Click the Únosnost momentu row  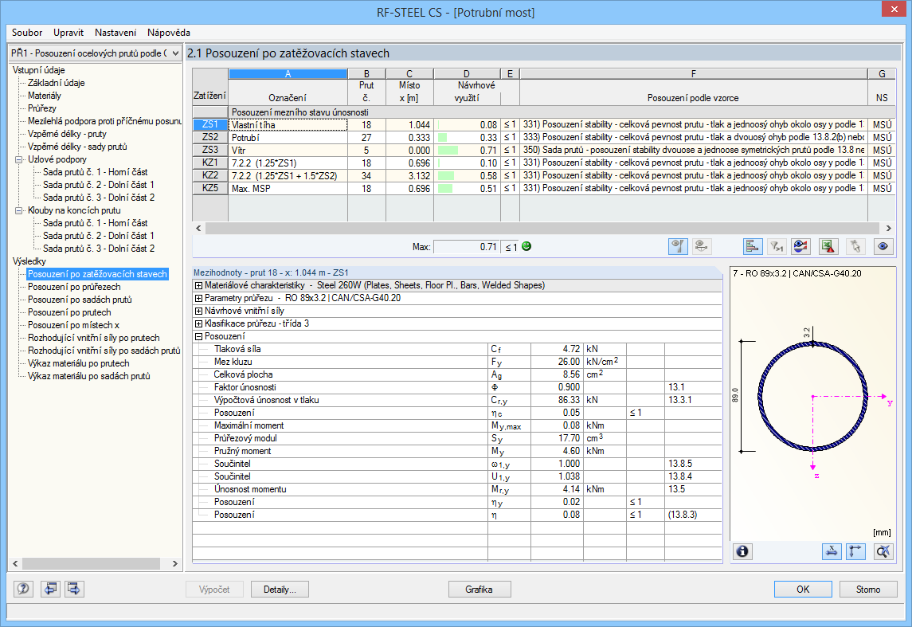pos(457,490)
